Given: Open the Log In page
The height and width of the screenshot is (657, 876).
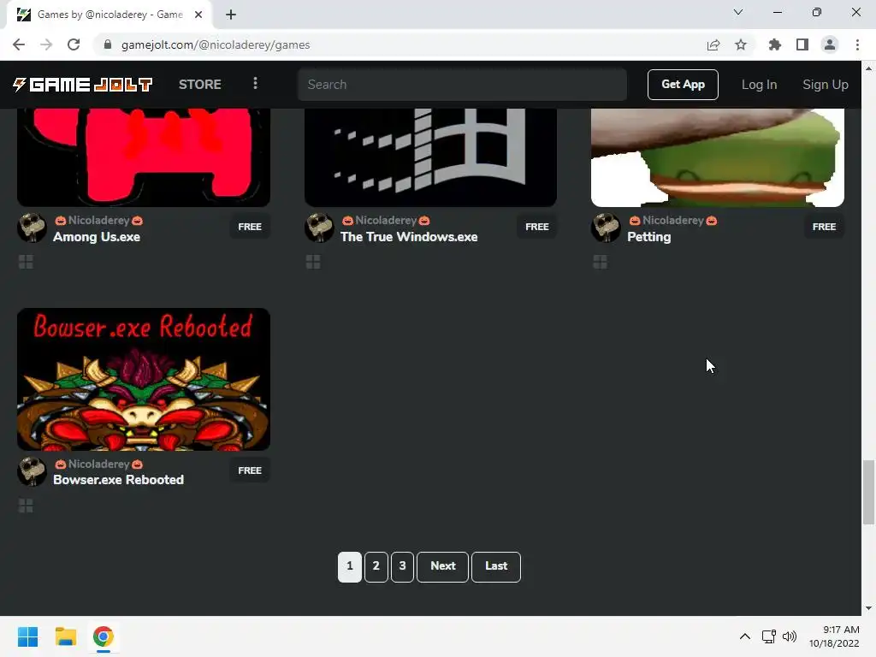Looking at the screenshot, I should pyautogui.click(x=759, y=85).
